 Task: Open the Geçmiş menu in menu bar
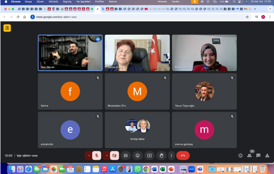tap(67, 1)
